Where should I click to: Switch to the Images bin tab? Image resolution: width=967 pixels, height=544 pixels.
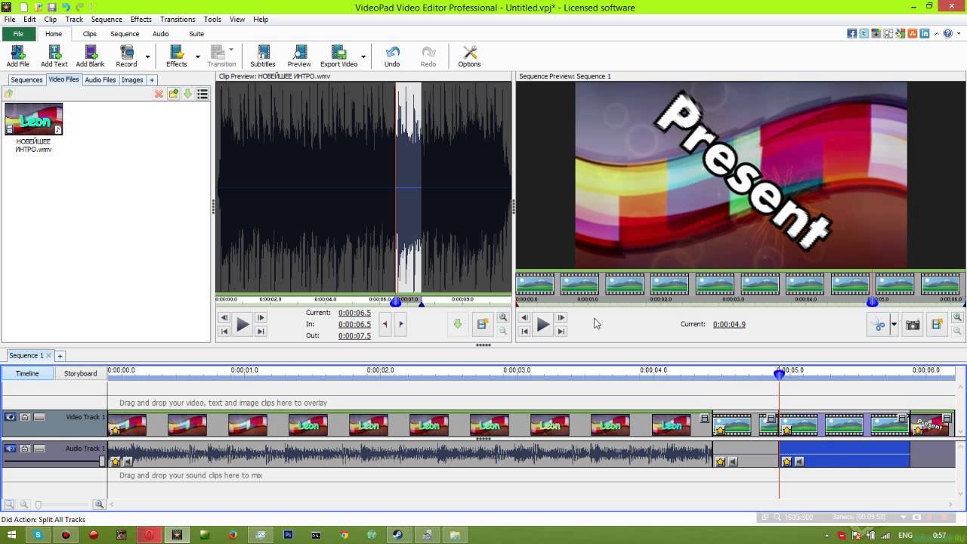132,79
